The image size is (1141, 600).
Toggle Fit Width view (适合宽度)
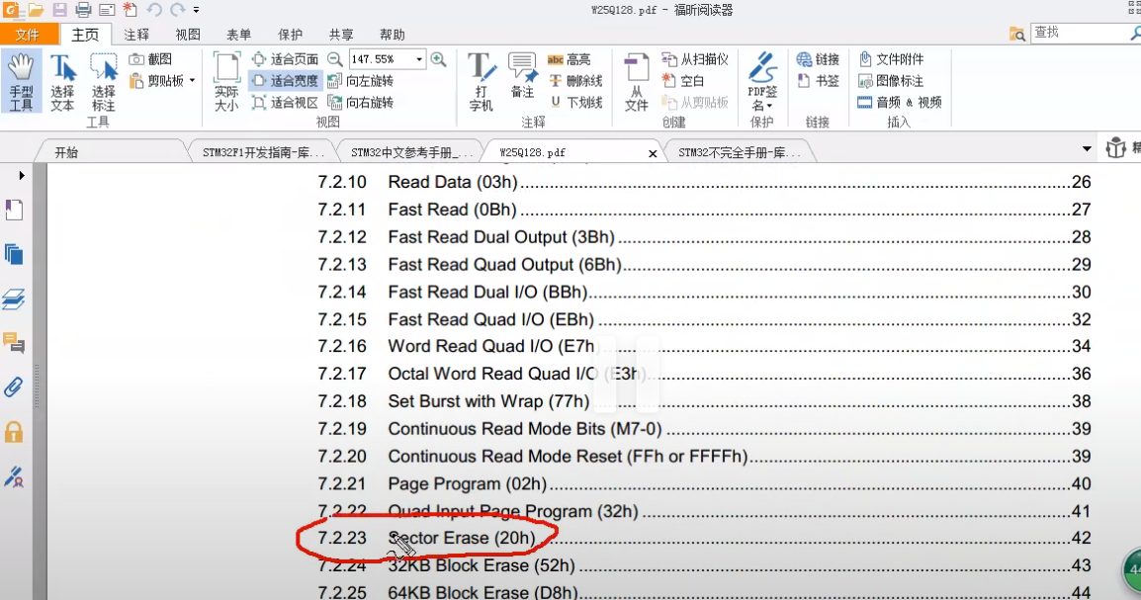(x=285, y=81)
